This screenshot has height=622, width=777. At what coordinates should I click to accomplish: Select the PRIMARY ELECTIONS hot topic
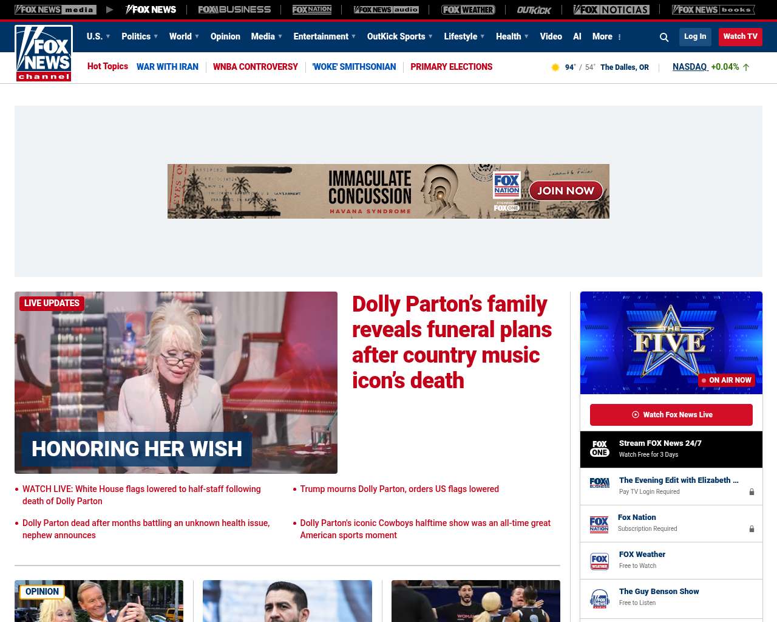[x=452, y=67]
